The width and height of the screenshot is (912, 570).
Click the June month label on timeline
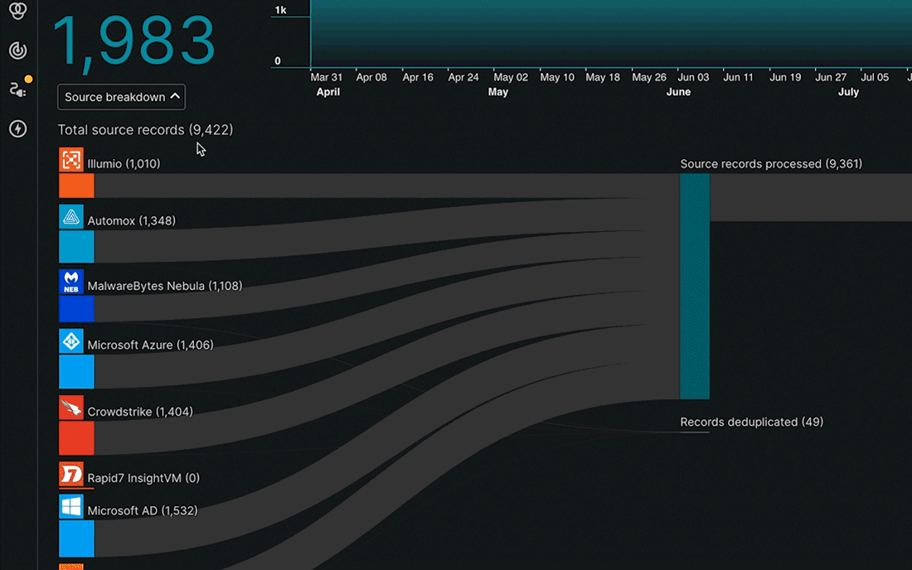click(x=678, y=92)
